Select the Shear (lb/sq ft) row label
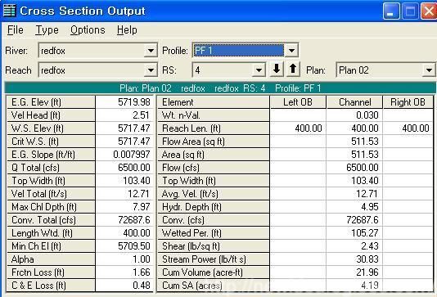 (214, 246)
